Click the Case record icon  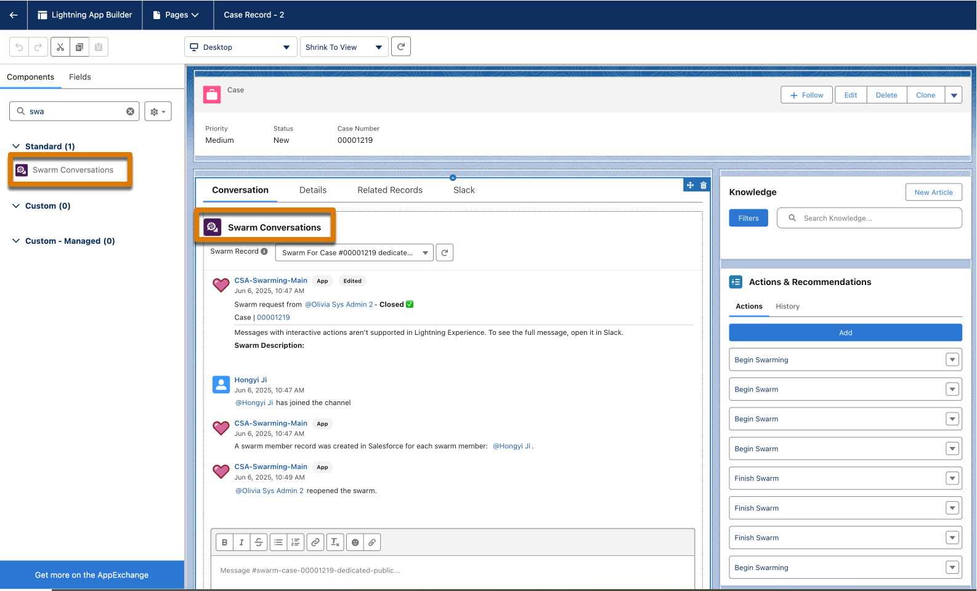click(212, 94)
